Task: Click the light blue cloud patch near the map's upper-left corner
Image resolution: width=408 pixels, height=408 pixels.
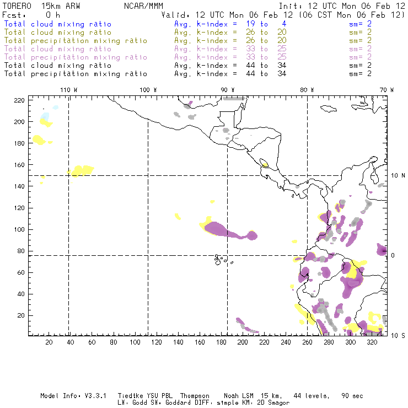Action: point(45,116)
